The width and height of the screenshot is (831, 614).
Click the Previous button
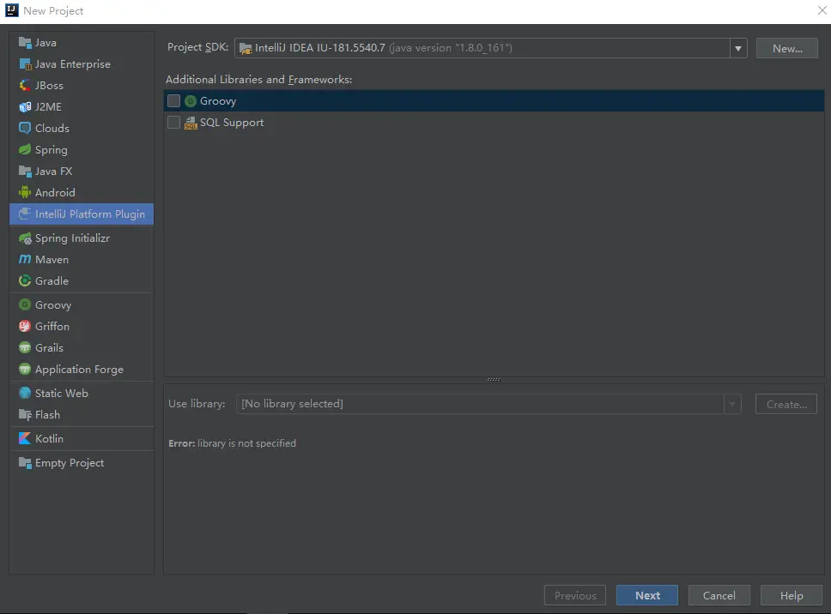pyautogui.click(x=575, y=595)
